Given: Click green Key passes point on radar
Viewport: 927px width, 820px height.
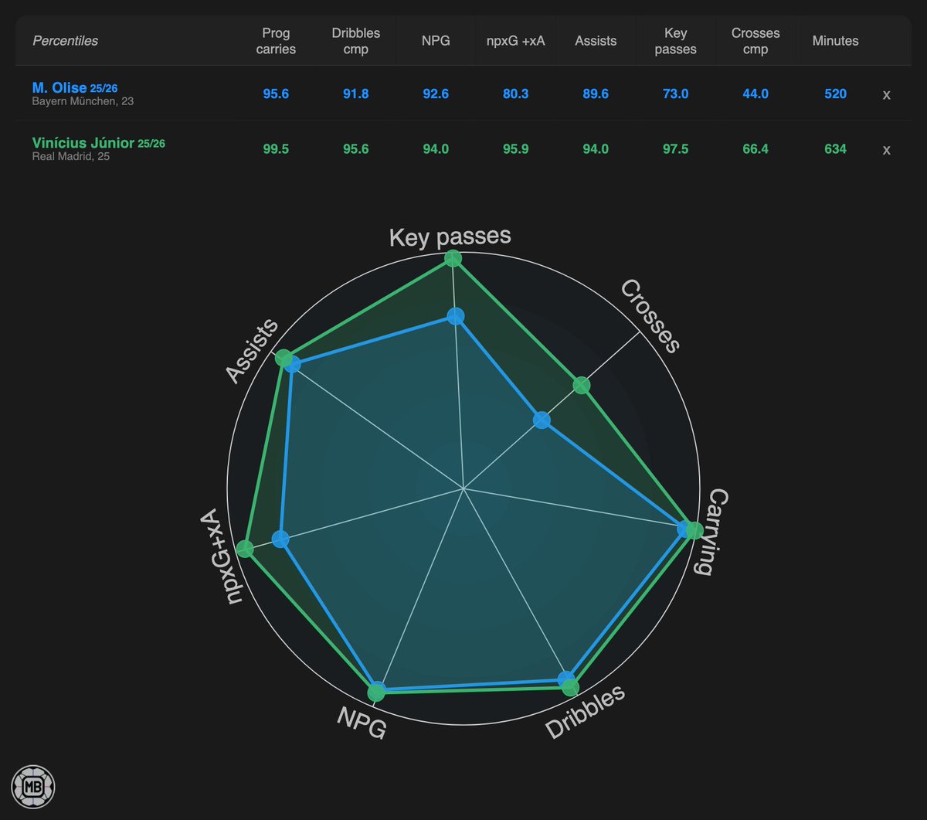Looking at the screenshot, I should (x=453, y=258).
